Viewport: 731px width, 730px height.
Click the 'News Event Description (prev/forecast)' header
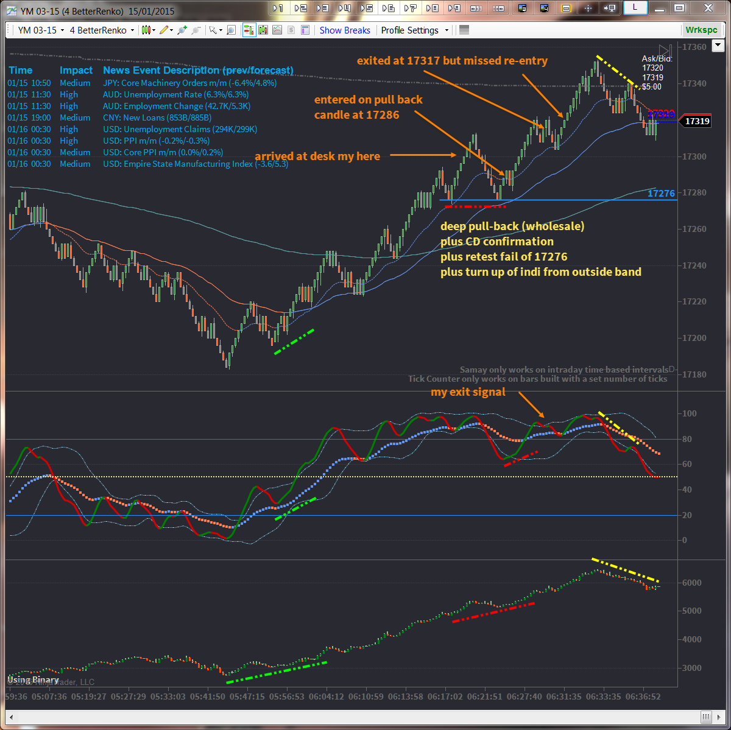[198, 70]
